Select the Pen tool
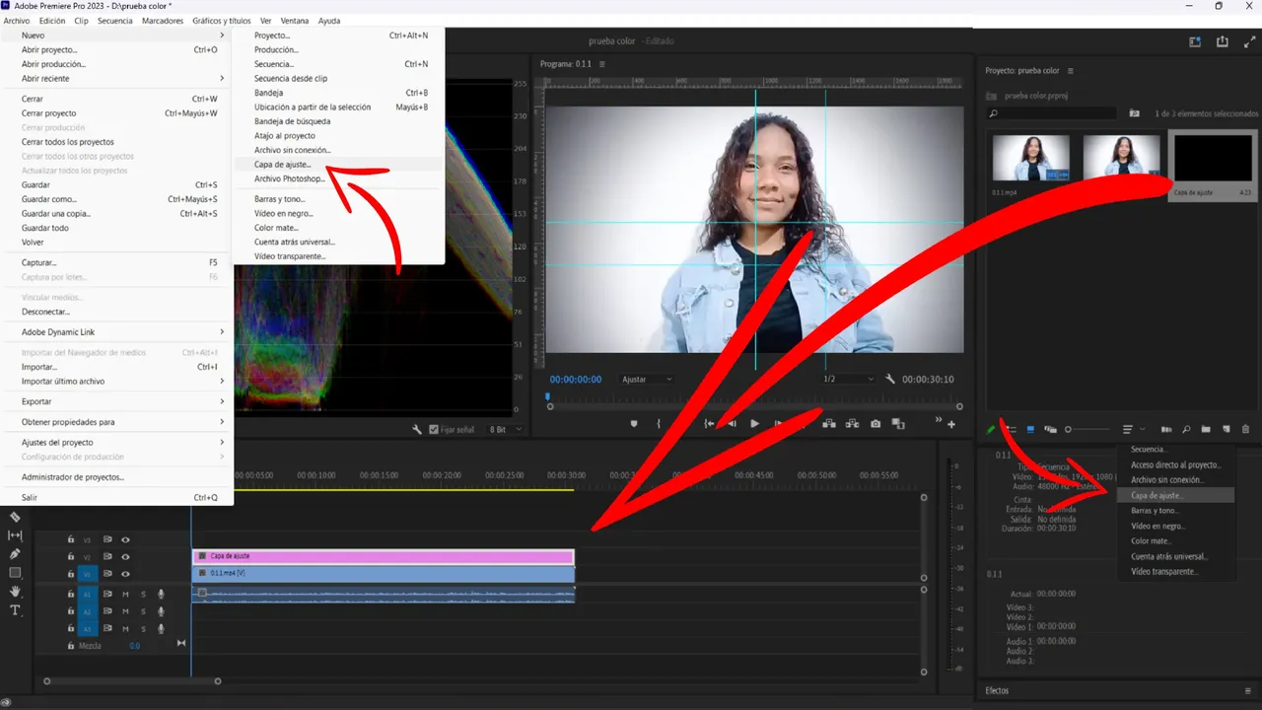This screenshot has height=710, width=1262. pos(15,554)
